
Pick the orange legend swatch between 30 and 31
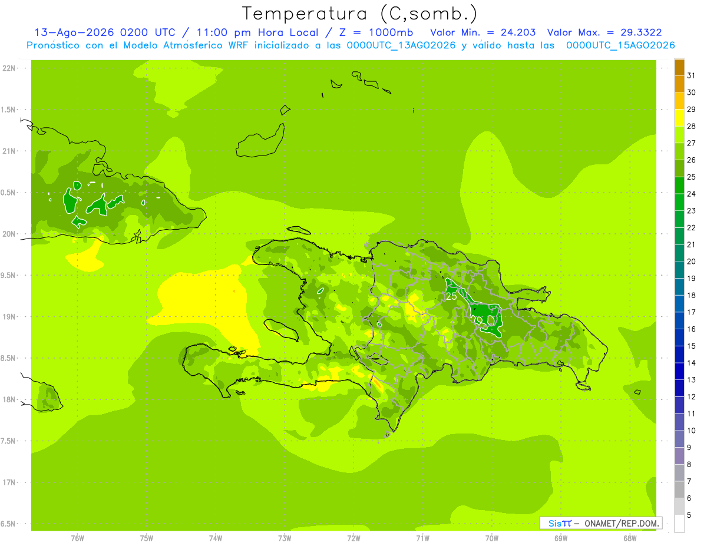pos(679,84)
